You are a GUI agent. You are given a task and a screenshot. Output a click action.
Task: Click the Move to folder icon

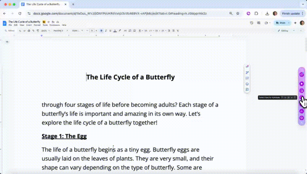pyautogui.click(x=53, y=22)
